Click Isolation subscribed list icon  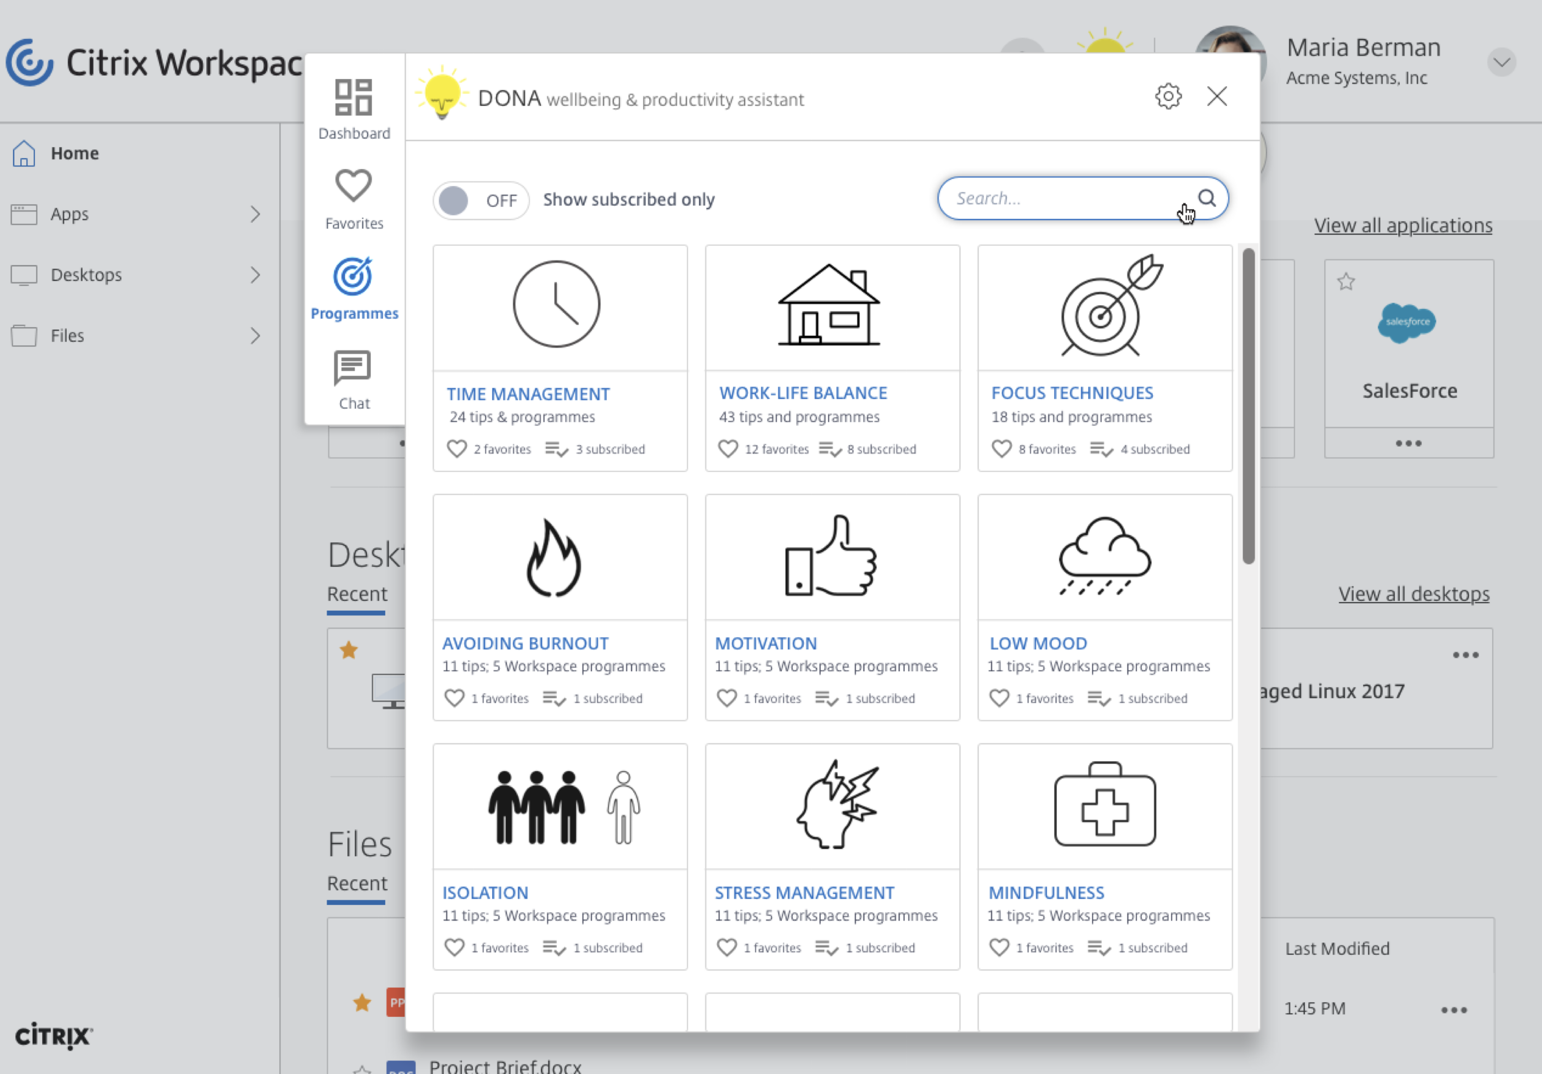[554, 948]
